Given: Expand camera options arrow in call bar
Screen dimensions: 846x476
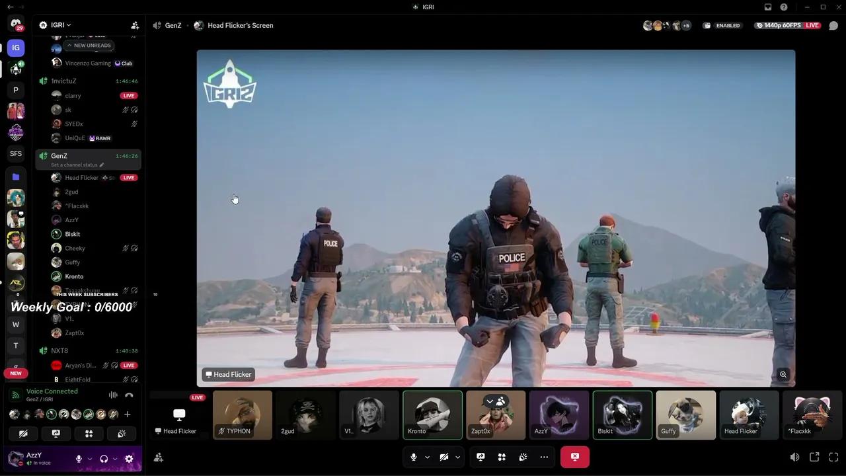Looking at the screenshot, I should click(x=457, y=457).
